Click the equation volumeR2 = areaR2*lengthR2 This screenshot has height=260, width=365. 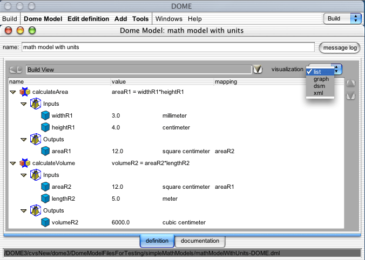click(x=151, y=163)
